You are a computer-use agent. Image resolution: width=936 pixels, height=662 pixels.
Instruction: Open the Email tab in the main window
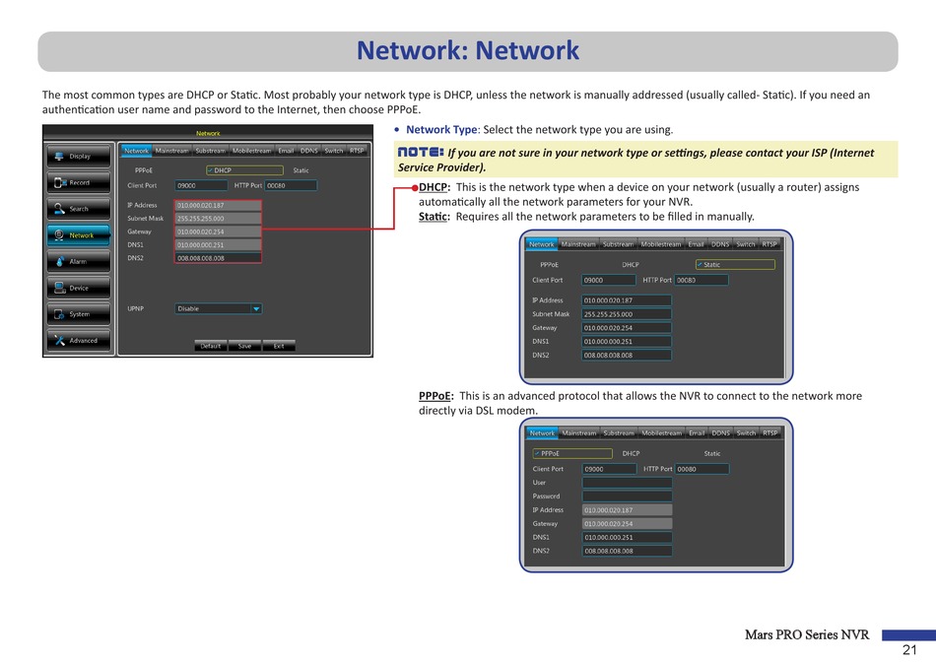coord(286,151)
